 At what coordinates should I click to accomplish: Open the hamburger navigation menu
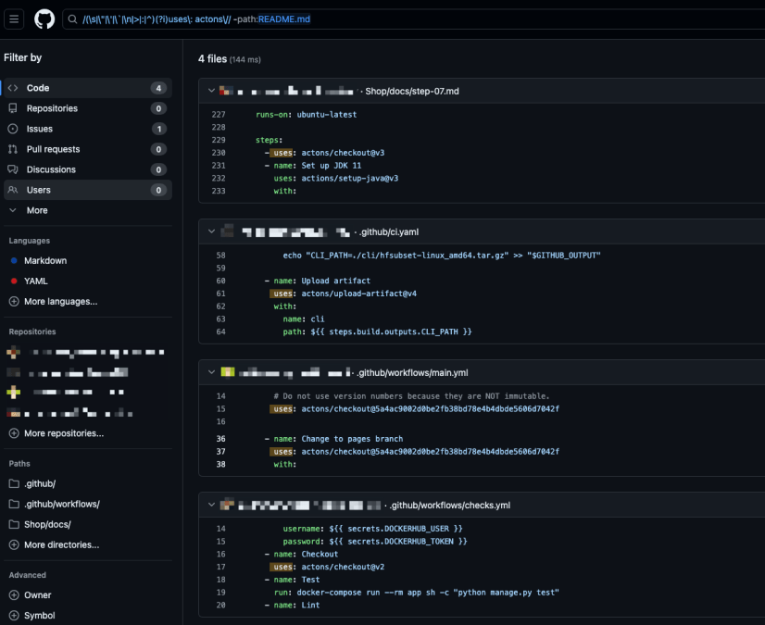[14, 19]
